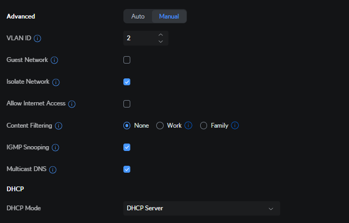This screenshot has height=223, width=349.
Task: Click the info icon beside Allow Internet Access
Action: click(72, 104)
